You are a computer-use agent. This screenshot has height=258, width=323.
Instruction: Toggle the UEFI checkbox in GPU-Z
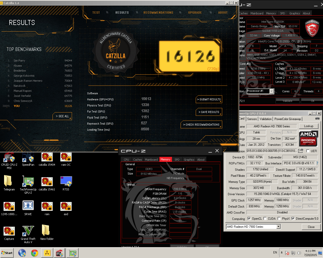coord(308,151)
